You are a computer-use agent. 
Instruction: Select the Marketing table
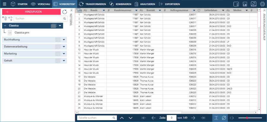click(35, 54)
